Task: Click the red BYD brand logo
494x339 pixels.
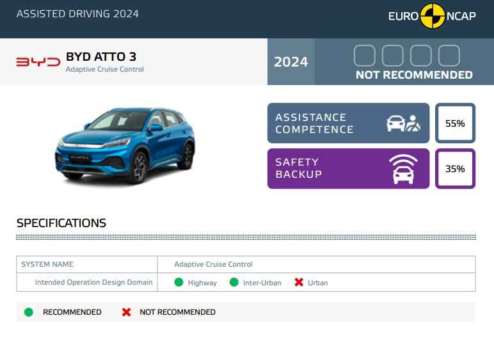Action: click(x=38, y=62)
